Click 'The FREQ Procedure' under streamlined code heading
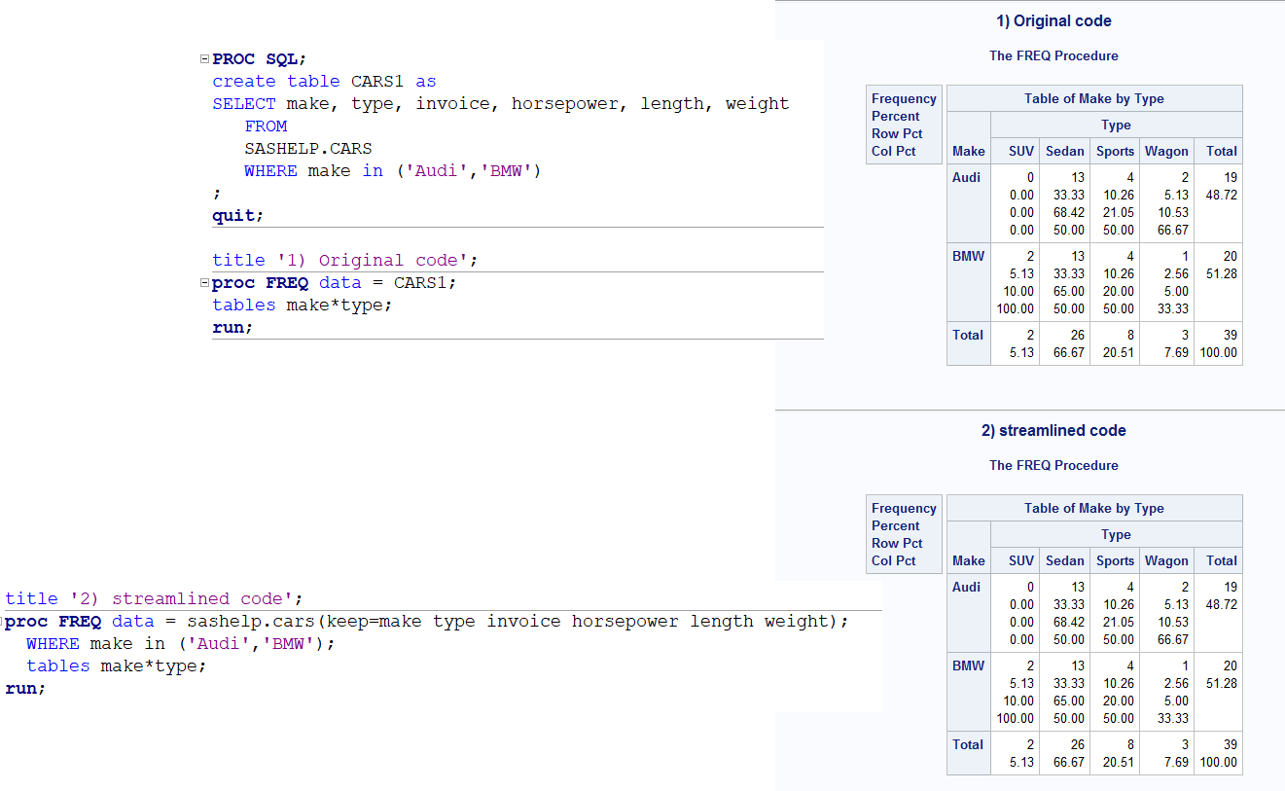Image resolution: width=1285 pixels, height=791 pixels. point(1053,465)
